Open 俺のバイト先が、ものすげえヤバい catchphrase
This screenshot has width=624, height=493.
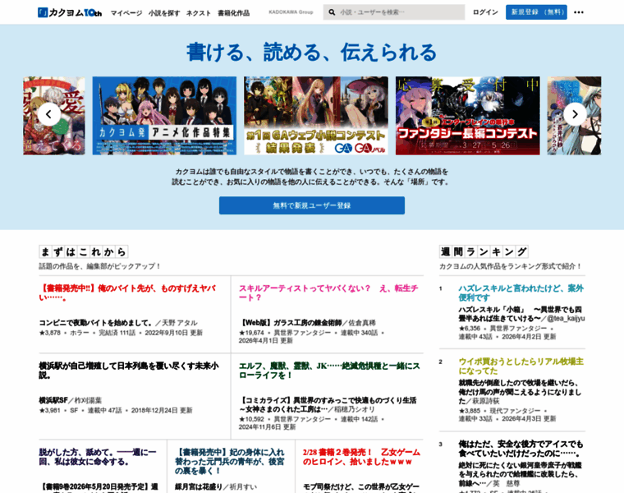tap(127, 293)
